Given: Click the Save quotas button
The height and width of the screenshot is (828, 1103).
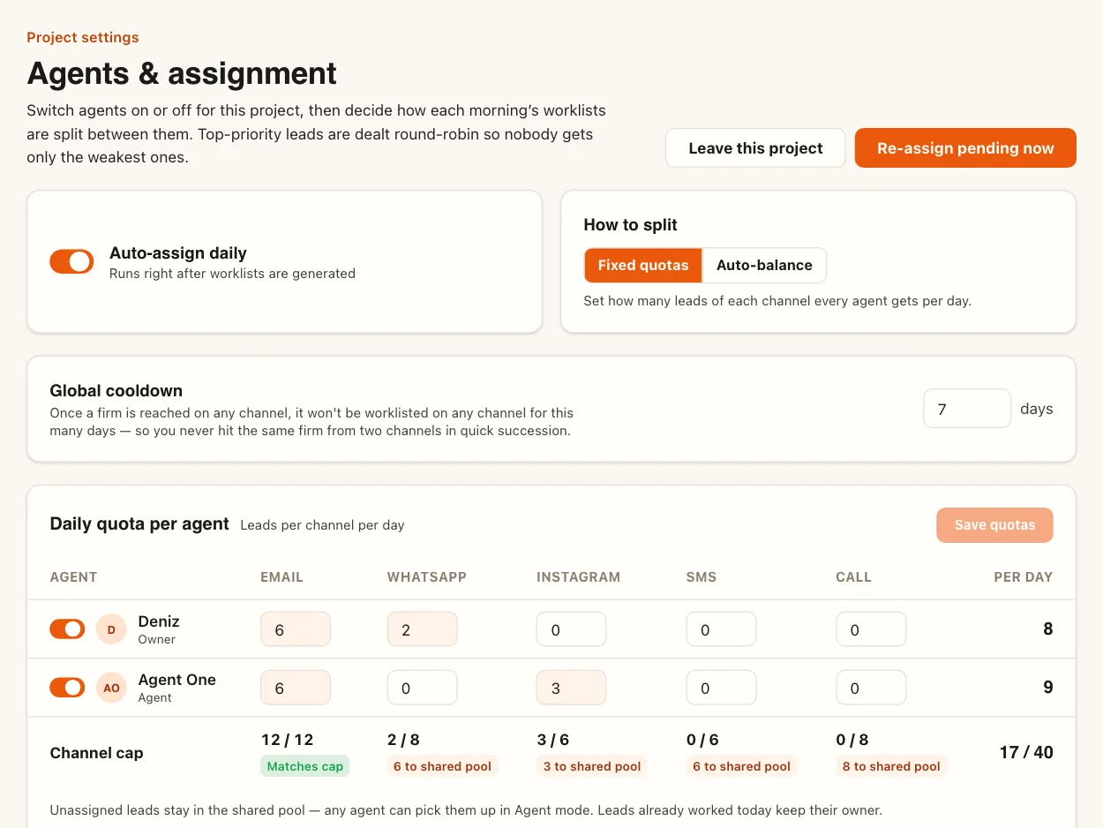Looking at the screenshot, I should (994, 525).
